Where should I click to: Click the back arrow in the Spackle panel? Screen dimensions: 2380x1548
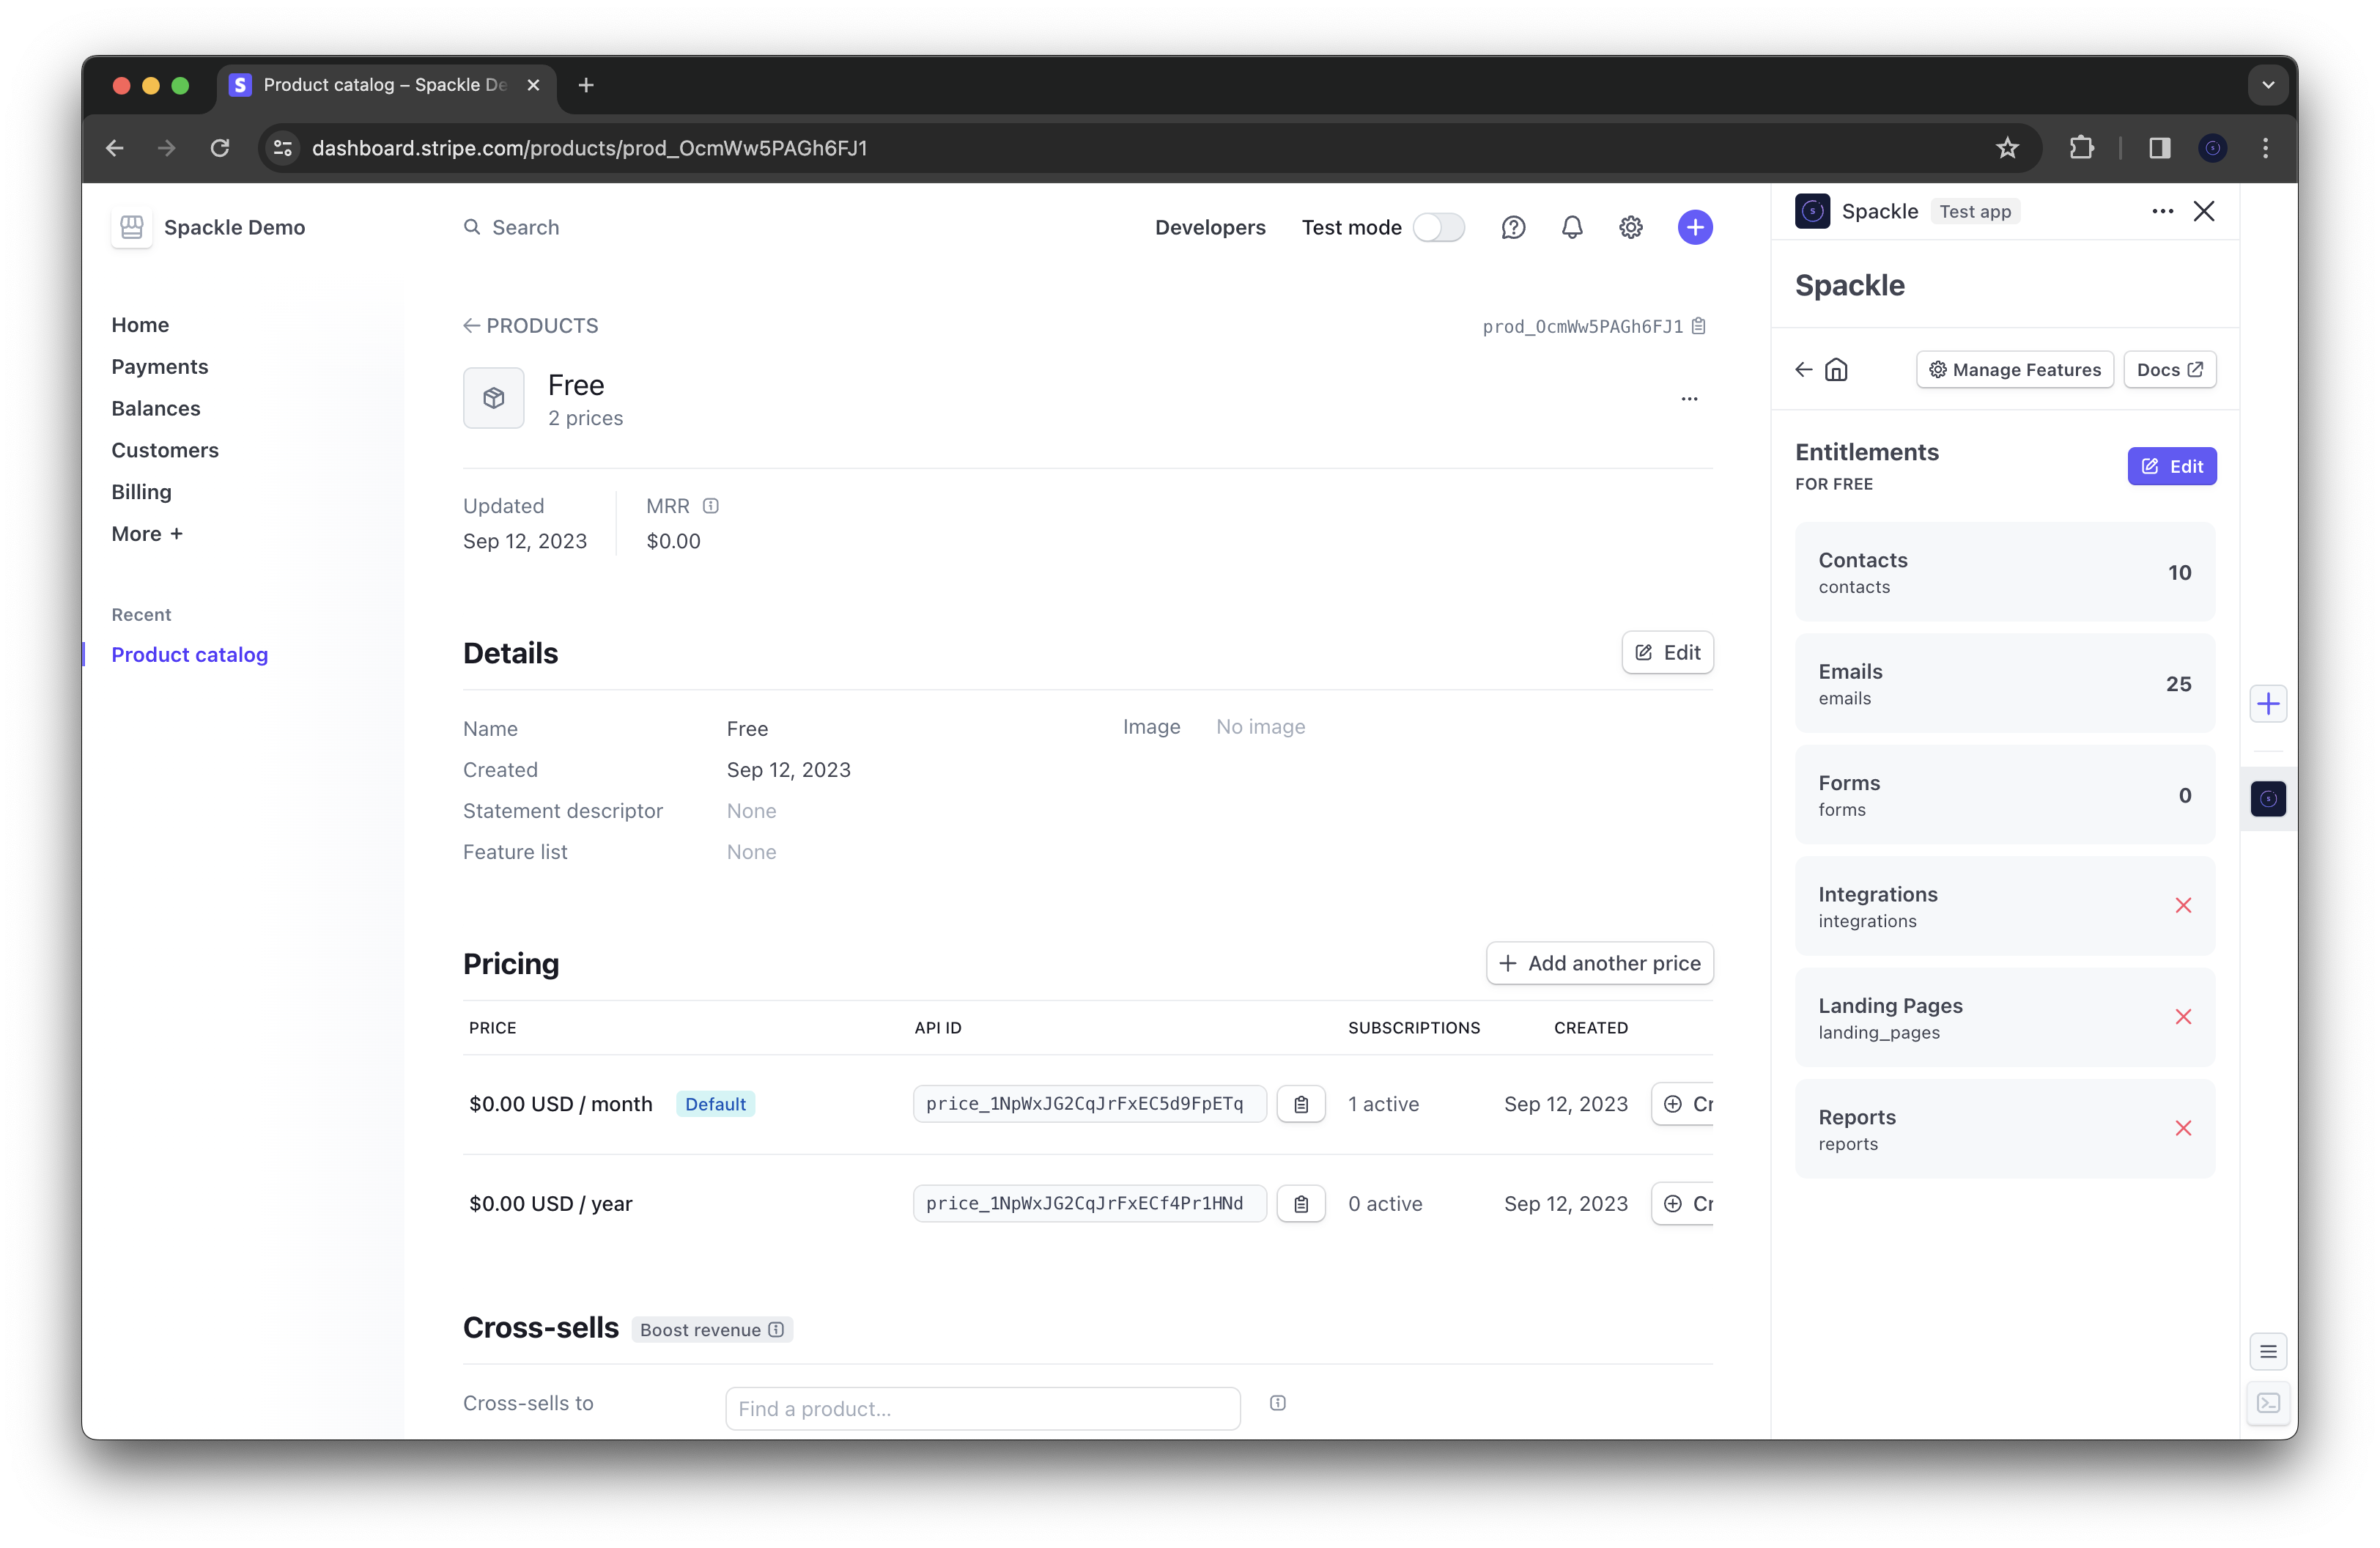coord(1802,369)
